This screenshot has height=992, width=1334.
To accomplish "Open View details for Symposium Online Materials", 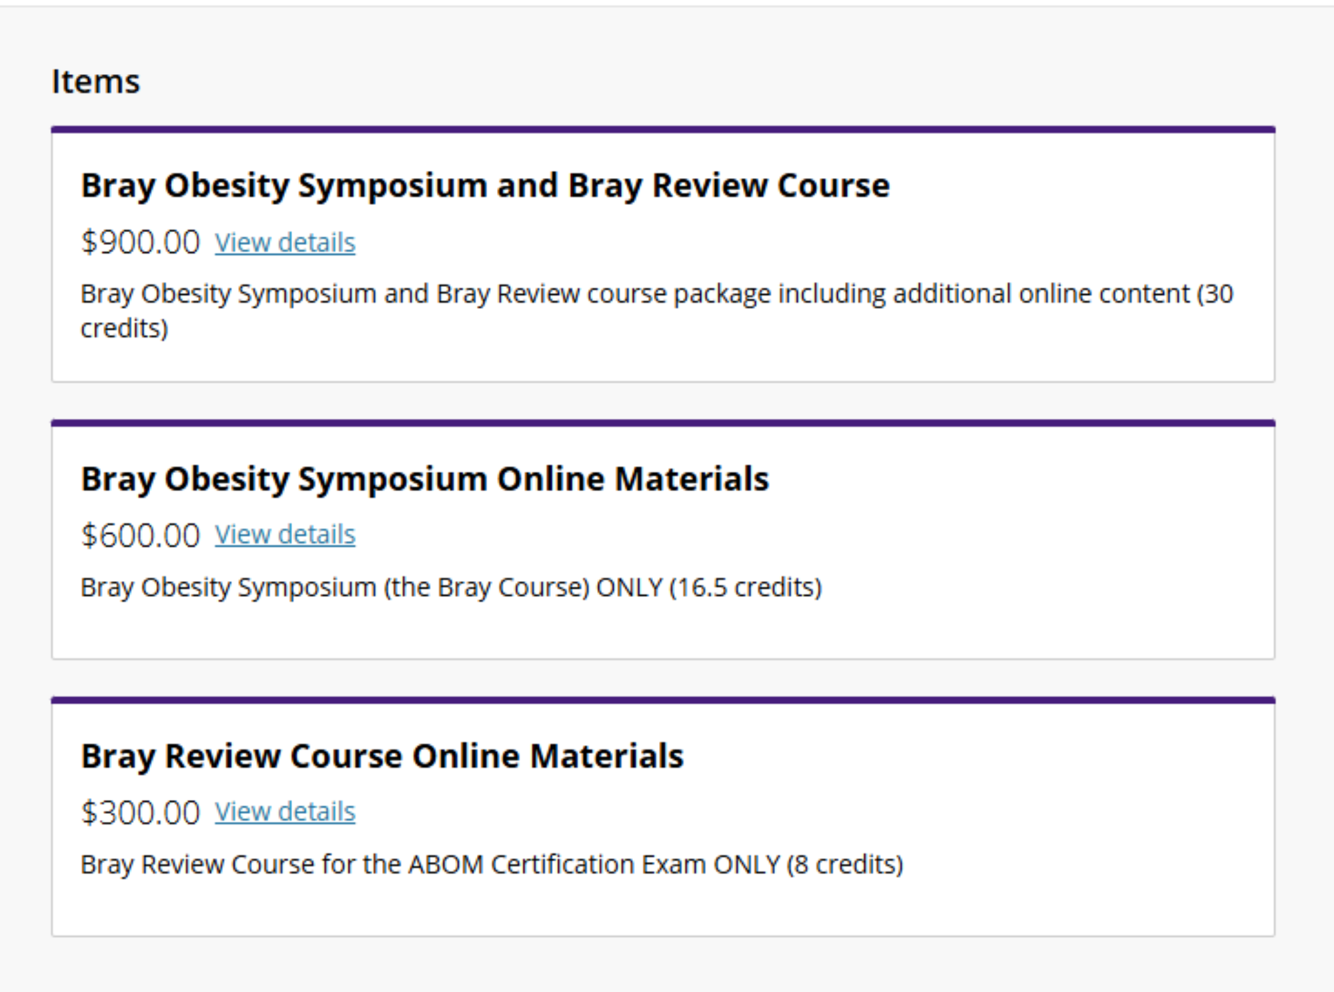I will coord(285,535).
